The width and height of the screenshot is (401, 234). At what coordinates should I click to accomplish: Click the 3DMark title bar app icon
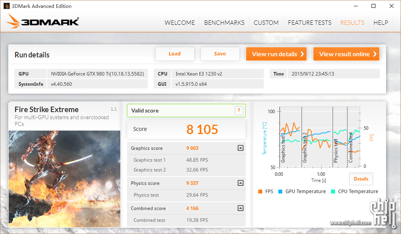[7, 6]
